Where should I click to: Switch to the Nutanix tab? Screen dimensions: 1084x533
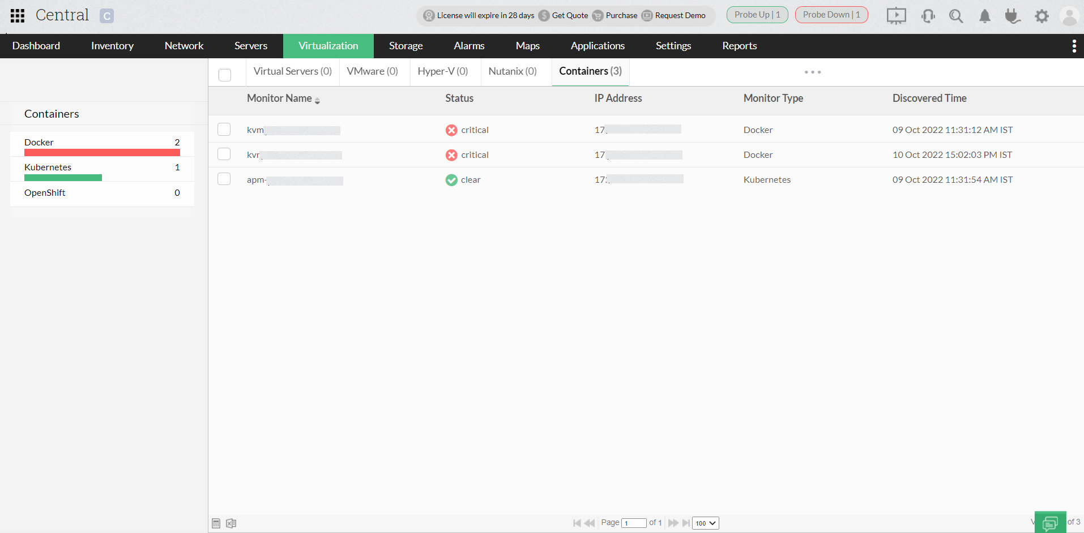click(x=513, y=71)
